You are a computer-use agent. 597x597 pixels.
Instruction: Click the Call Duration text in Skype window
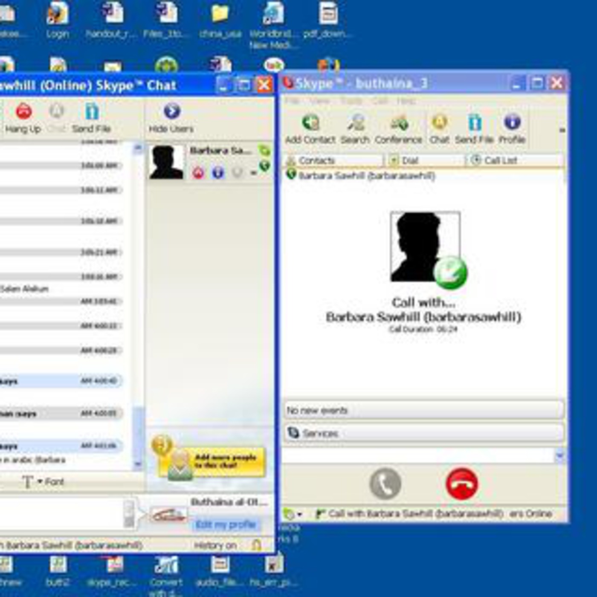[423, 329]
